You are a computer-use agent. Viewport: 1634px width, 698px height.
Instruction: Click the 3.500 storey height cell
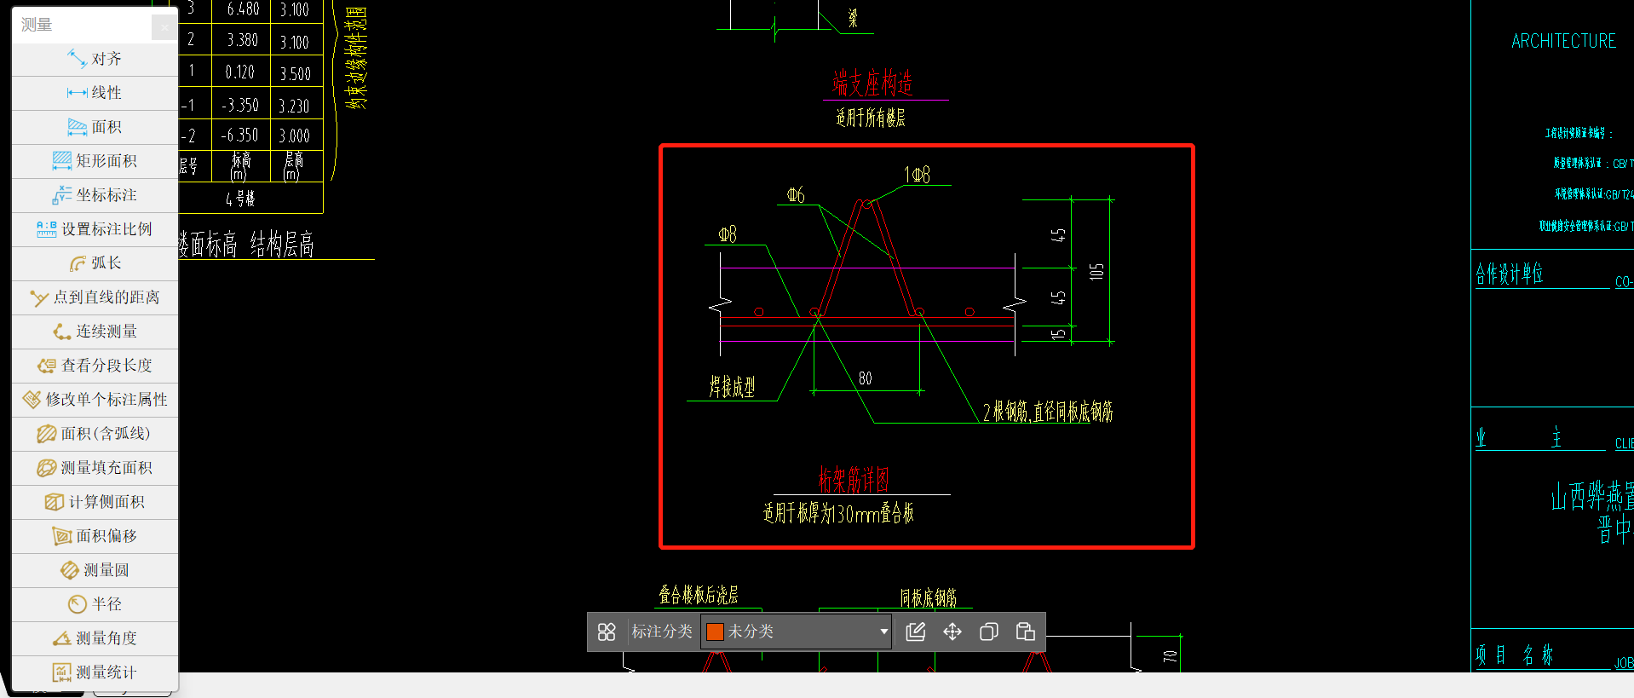point(296,74)
